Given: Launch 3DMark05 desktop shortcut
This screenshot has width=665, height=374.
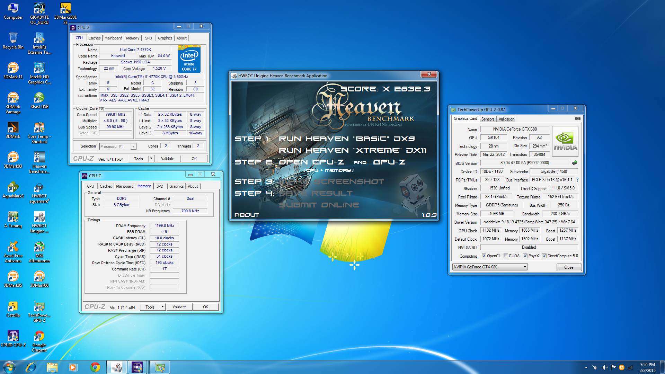Looking at the screenshot, I should click(13, 279).
